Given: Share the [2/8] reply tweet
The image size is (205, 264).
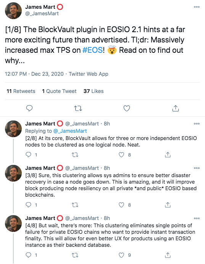Looking at the screenshot, I should [x=168, y=155].
